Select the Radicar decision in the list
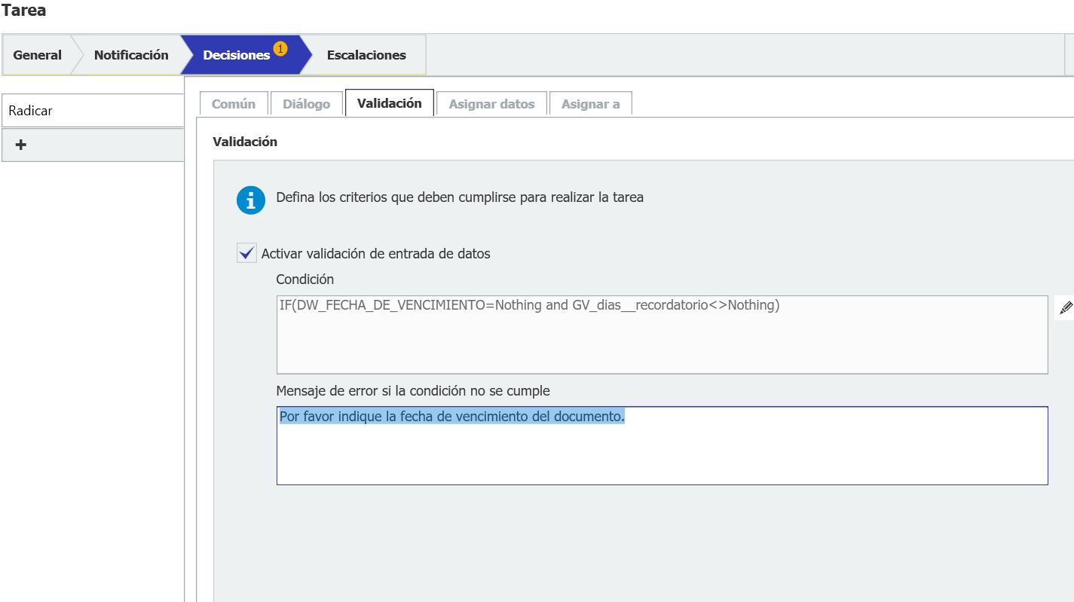The height and width of the screenshot is (602, 1074). tap(92, 111)
